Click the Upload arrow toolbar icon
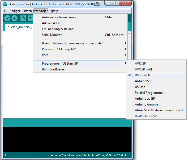This screenshot has height=160, width=188. pos(14,18)
